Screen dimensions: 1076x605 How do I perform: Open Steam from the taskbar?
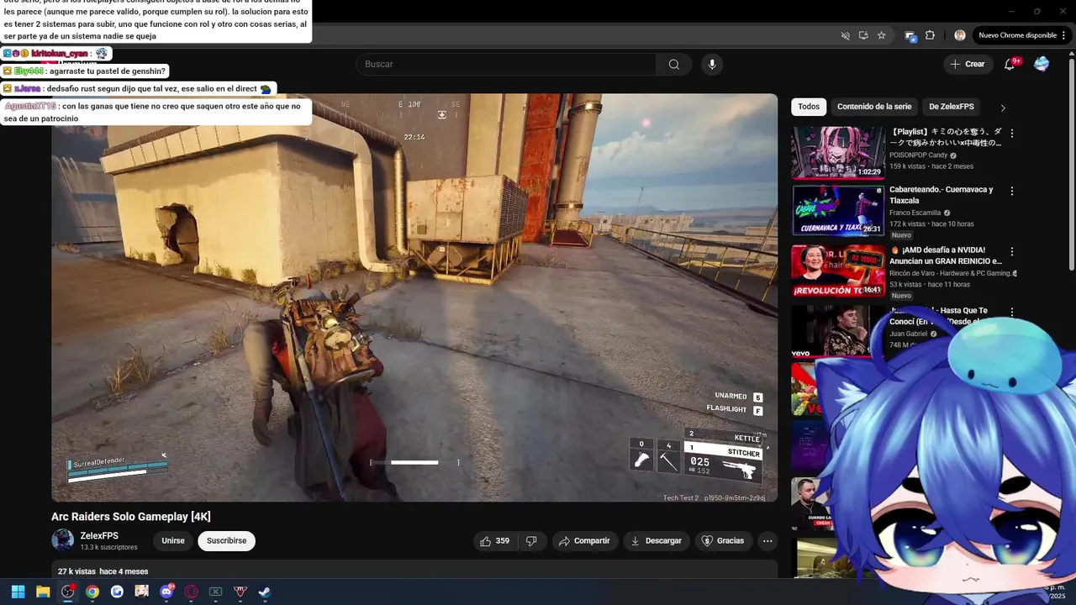pos(264,592)
